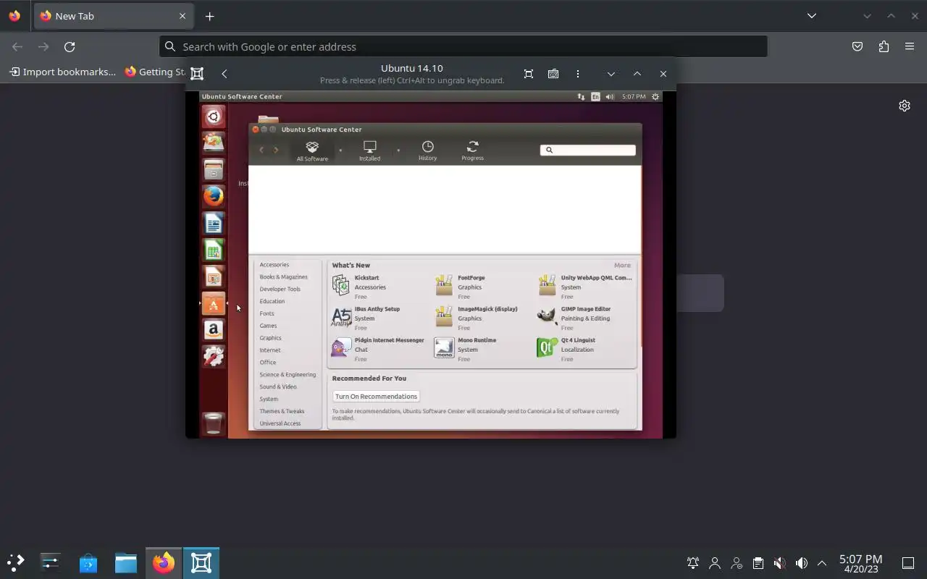Select the Accessories category

[274, 265]
